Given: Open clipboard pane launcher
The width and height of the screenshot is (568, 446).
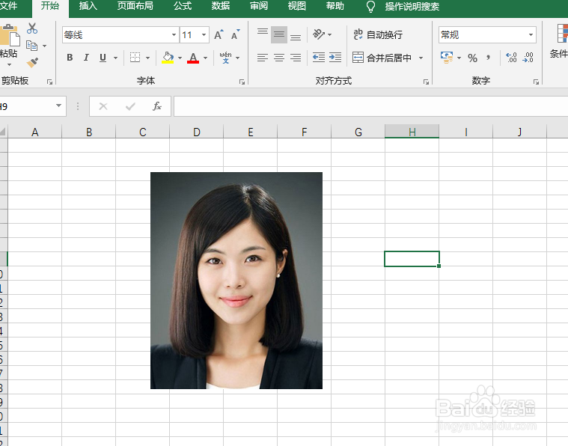Looking at the screenshot, I should coord(49,82).
